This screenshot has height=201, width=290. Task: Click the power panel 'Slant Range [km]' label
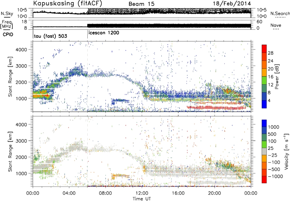10,77
